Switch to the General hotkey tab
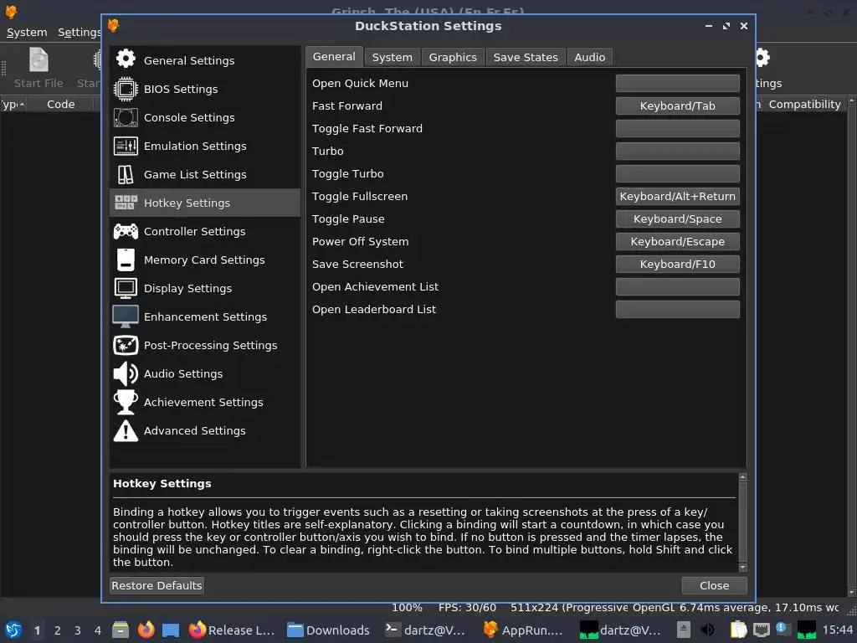This screenshot has height=643, width=857. click(x=334, y=56)
